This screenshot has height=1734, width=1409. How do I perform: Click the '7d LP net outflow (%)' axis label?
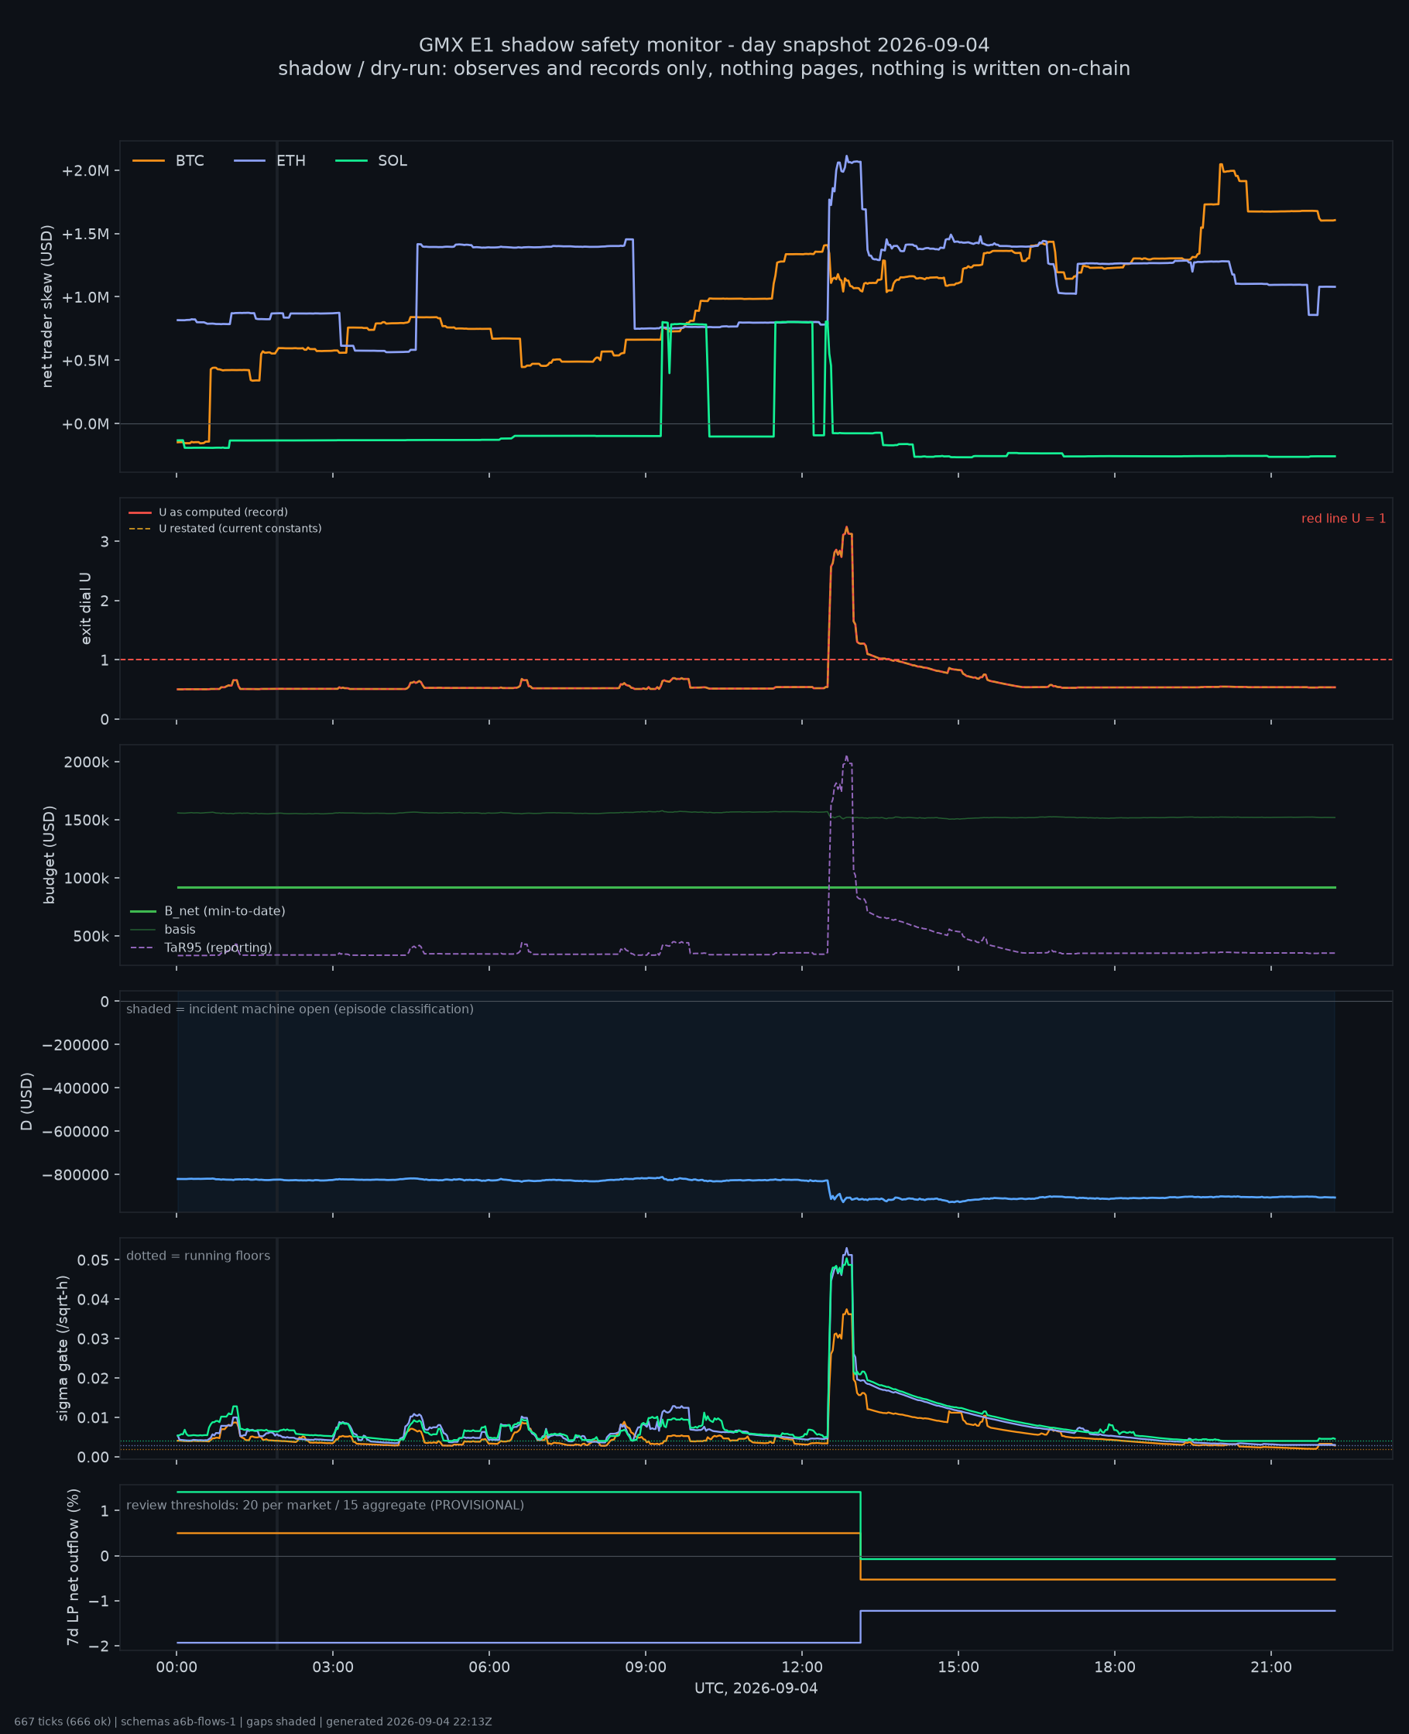coord(73,1568)
